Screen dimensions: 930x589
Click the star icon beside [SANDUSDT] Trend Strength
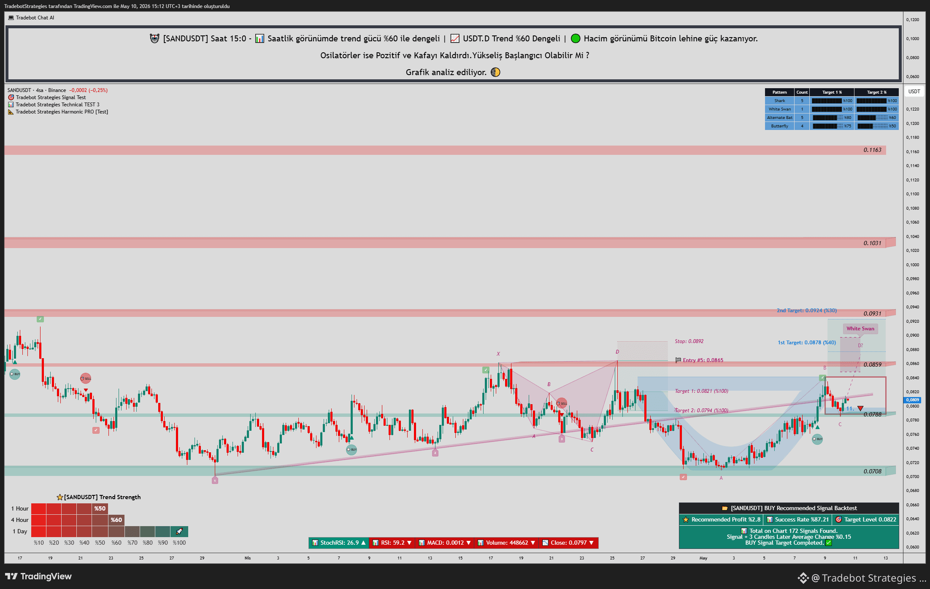(60, 497)
